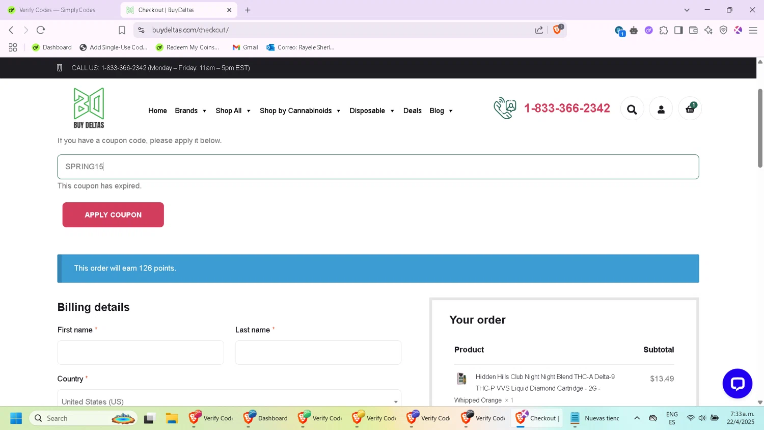Click the browser address bar URL

[x=190, y=30]
